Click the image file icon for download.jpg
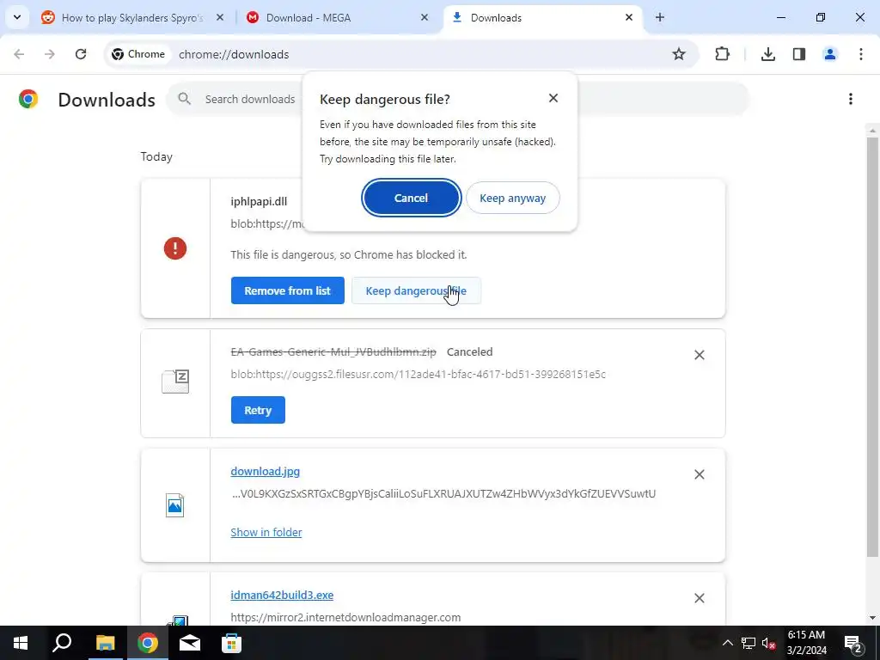880x660 pixels. point(175,505)
